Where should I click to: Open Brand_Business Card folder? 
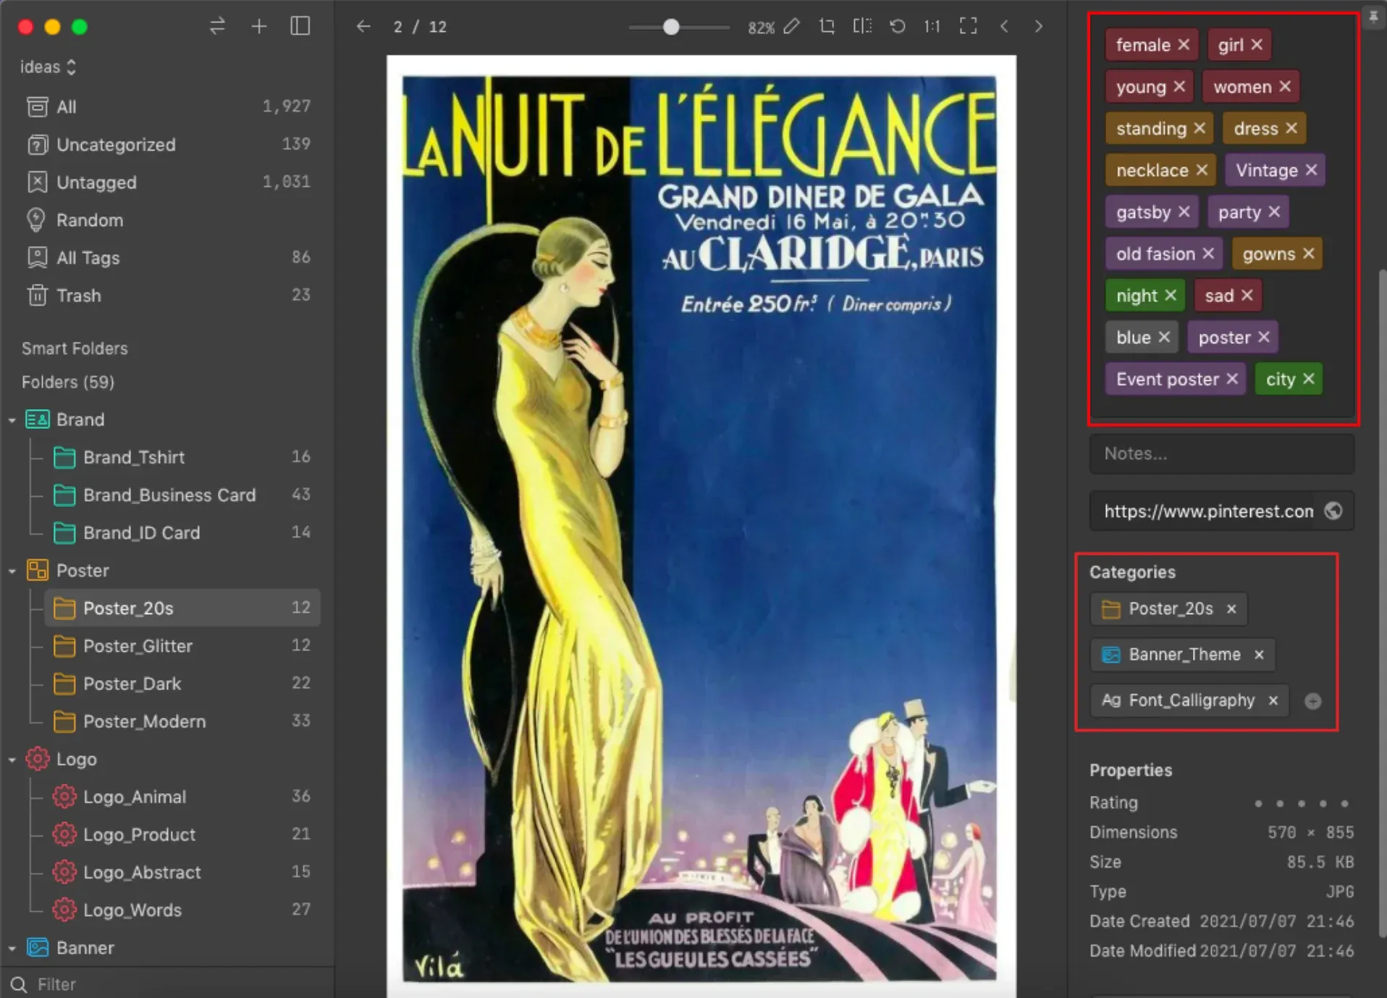click(182, 495)
